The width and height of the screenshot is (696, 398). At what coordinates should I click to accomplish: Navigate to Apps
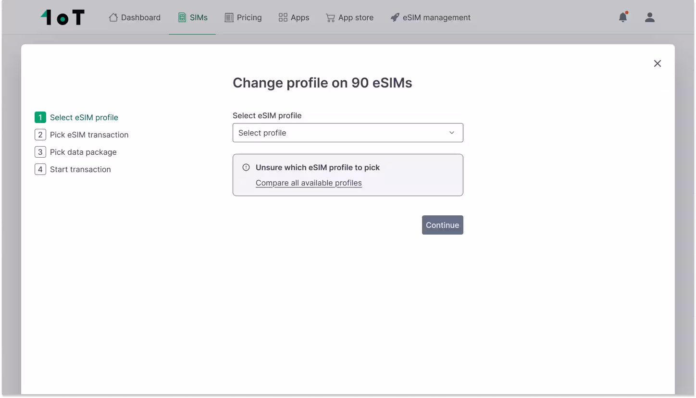(294, 17)
